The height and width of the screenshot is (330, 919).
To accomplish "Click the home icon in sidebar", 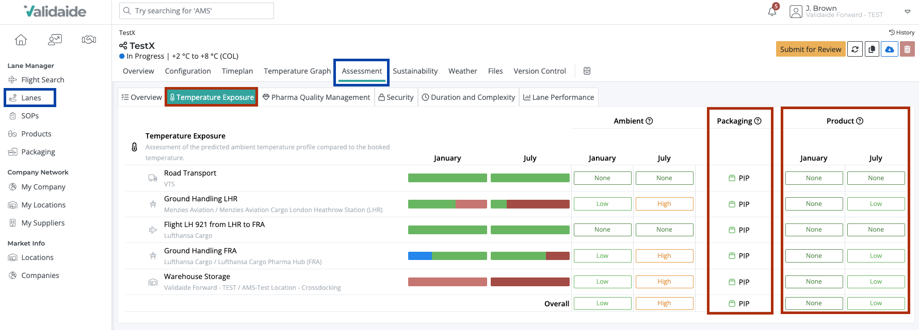I will tap(21, 40).
